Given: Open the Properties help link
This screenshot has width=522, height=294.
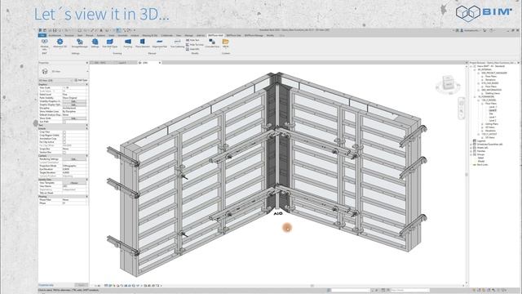Looking at the screenshot, I should coord(46,285).
